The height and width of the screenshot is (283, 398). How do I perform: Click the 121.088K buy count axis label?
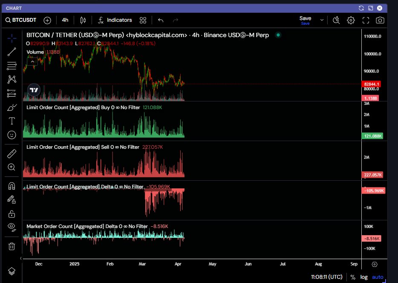tap(372, 136)
